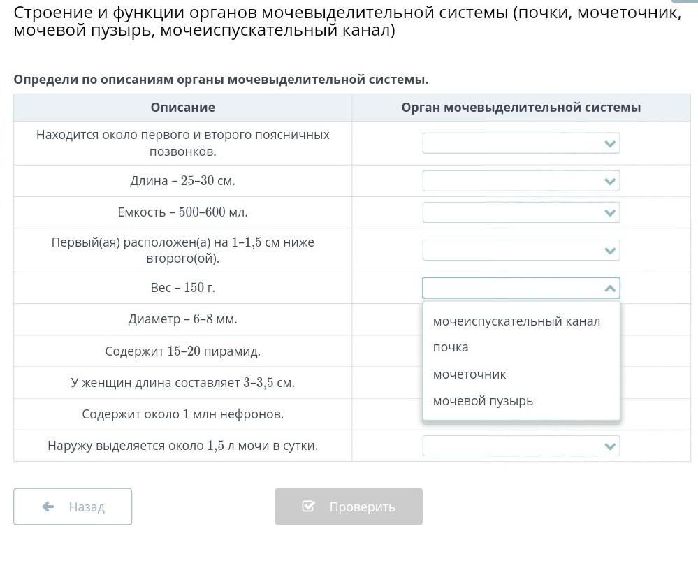Viewport: 698px width, 568px height.
Task: Go back with the 'Назад' button
Action: coord(73,507)
